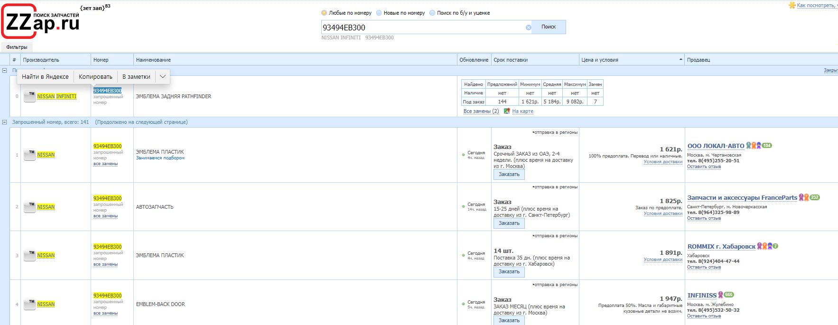
Task: Open the Фильтры tab
Action: (x=17, y=47)
